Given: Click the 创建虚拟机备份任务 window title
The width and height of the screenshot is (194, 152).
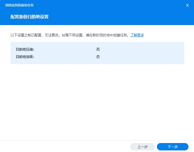Looking at the screenshot, I should (x=19, y=5).
